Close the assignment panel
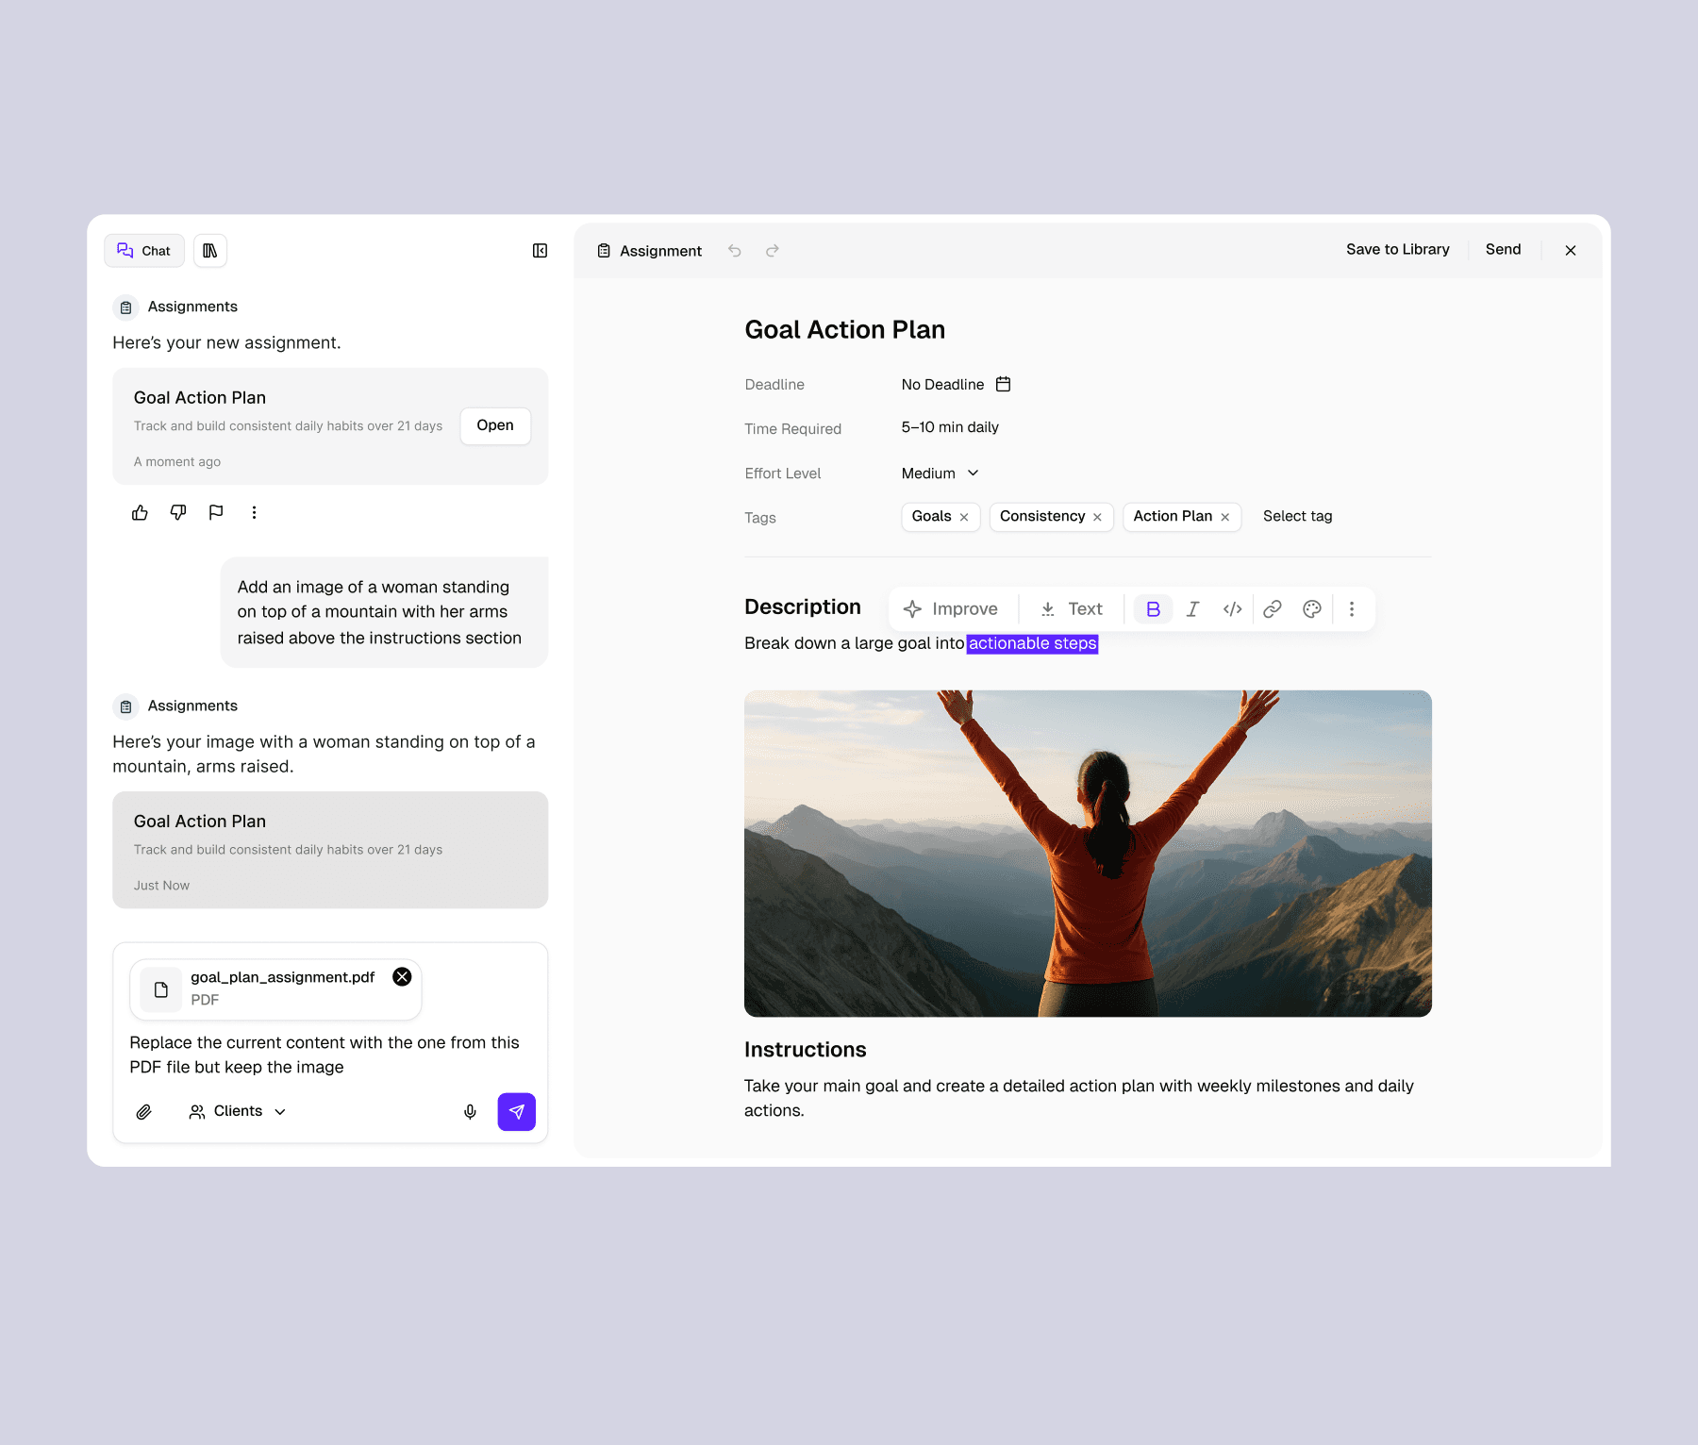The image size is (1698, 1445). pyautogui.click(x=1571, y=251)
